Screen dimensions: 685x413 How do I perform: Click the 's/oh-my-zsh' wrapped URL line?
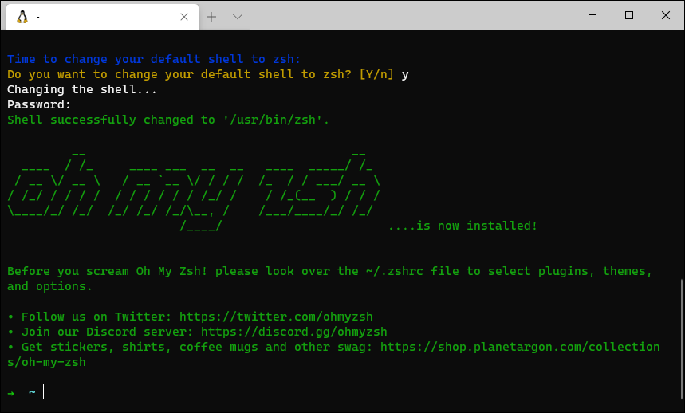(46, 362)
